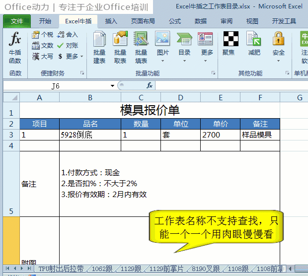Open the 更多 finance dropdown with dollar sign
The width and height of the screenshot is (308, 276).
(x=71, y=56)
